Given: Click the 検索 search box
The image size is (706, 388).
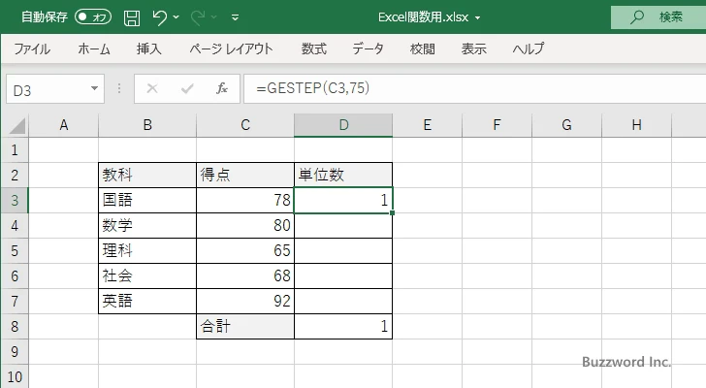Looking at the screenshot, I should [x=658, y=17].
